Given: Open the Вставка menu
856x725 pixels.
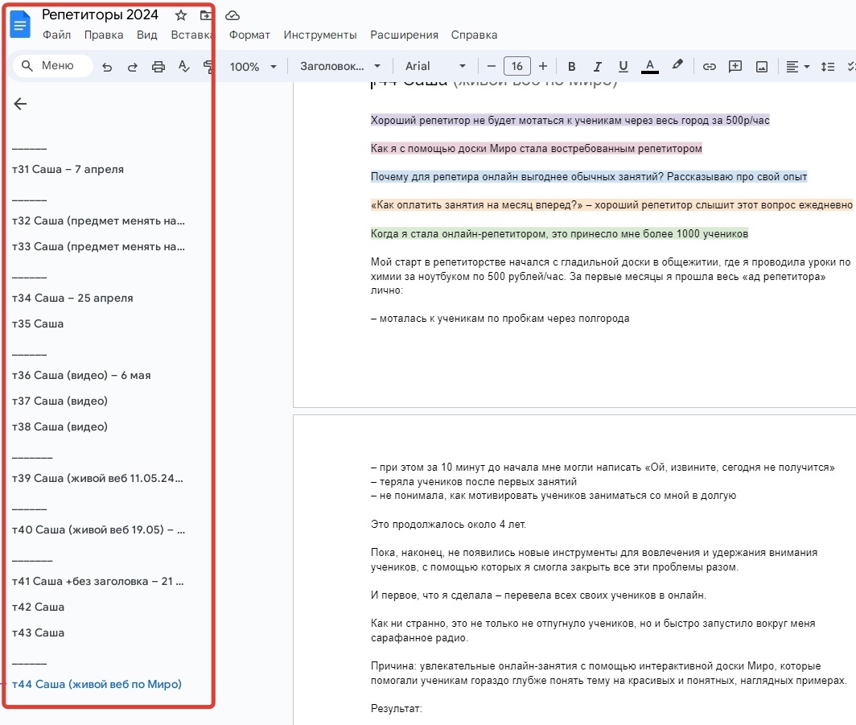Looking at the screenshot, I should [x=191, y=35].
